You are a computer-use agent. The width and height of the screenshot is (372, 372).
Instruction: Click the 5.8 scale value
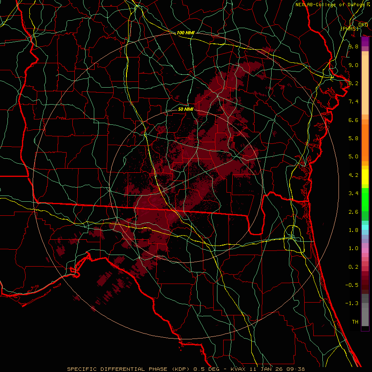(x=353, y=138)
